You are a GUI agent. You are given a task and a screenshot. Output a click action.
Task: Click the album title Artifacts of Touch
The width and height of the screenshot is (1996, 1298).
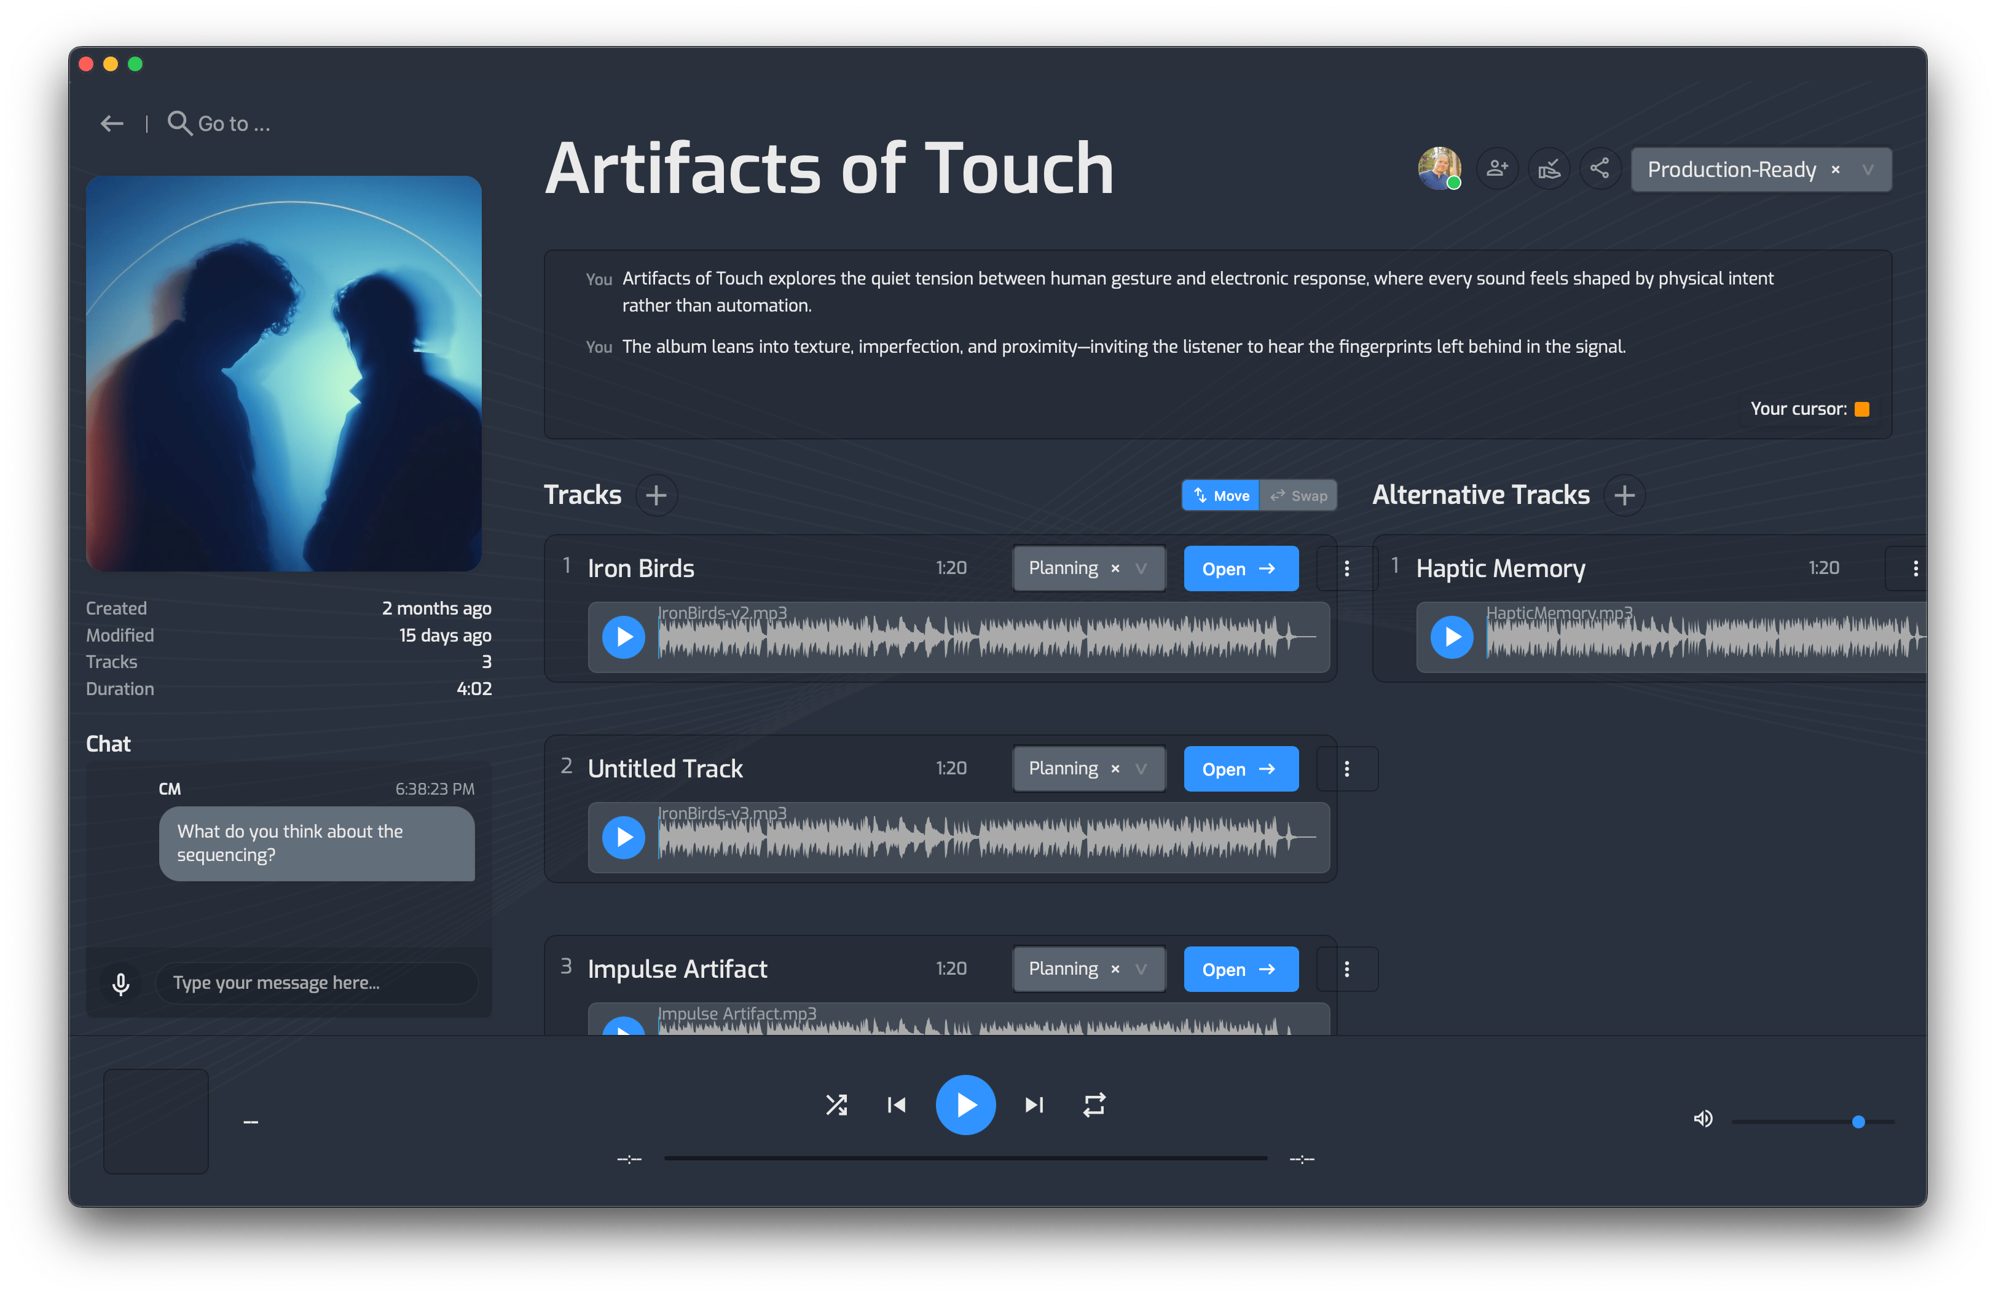pyautogui.click(x=828, y=168)
